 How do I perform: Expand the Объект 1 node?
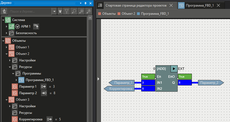pyautogui.click(x=7, y=47)
